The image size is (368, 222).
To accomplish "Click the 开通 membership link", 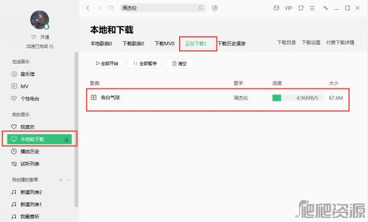I will [45, 37].
